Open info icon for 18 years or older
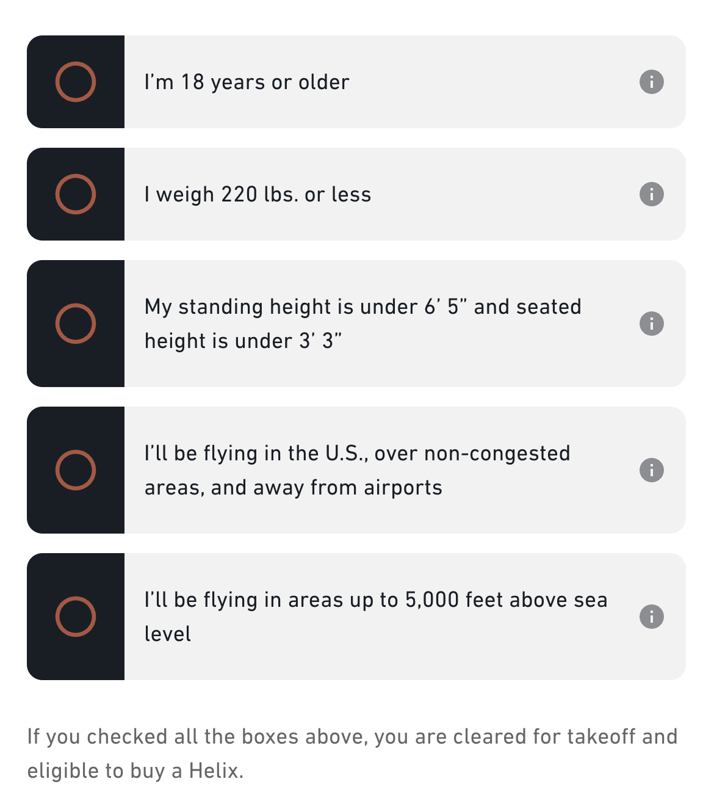The width and height of the screenshot is (714, 801). 651,82
